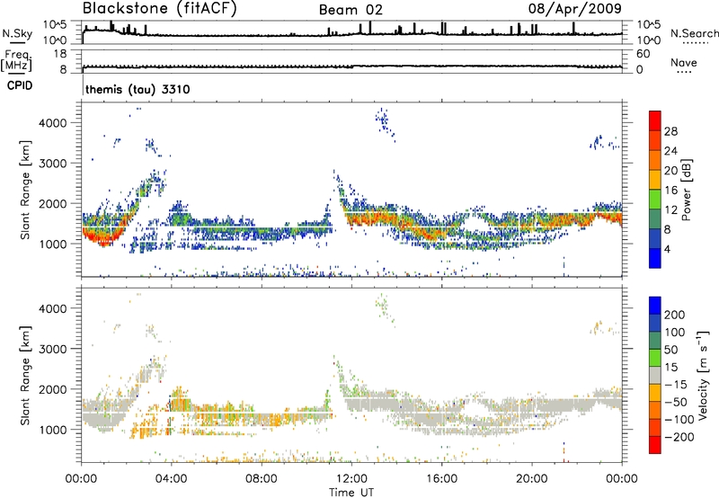
Task: Click the Power [dB] colorbar title
Action: [x=687, y=190]
